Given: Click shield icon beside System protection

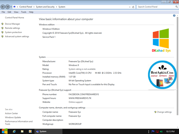Looking at the screenshot, I should click(x=2, y=32).
